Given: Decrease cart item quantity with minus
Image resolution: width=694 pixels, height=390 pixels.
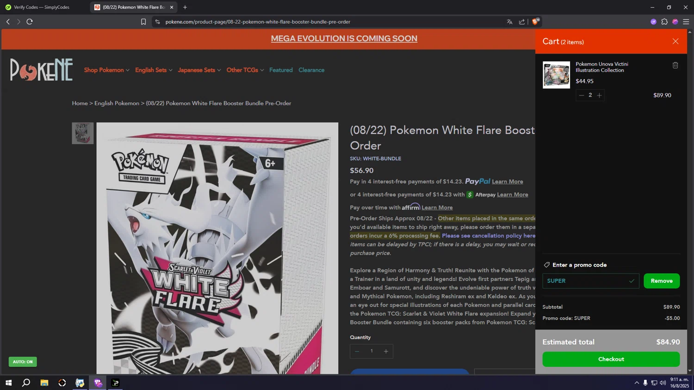Looking at the screenshot, I should coord(582,95).
